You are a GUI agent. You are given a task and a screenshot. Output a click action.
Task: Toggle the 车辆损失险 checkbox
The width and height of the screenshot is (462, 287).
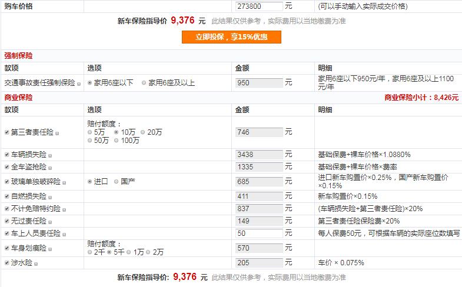pos(7,155)
